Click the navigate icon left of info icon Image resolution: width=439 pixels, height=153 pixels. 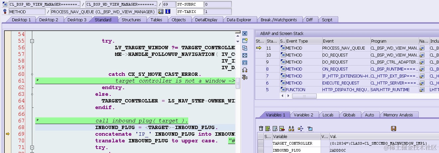pos(161,12)
